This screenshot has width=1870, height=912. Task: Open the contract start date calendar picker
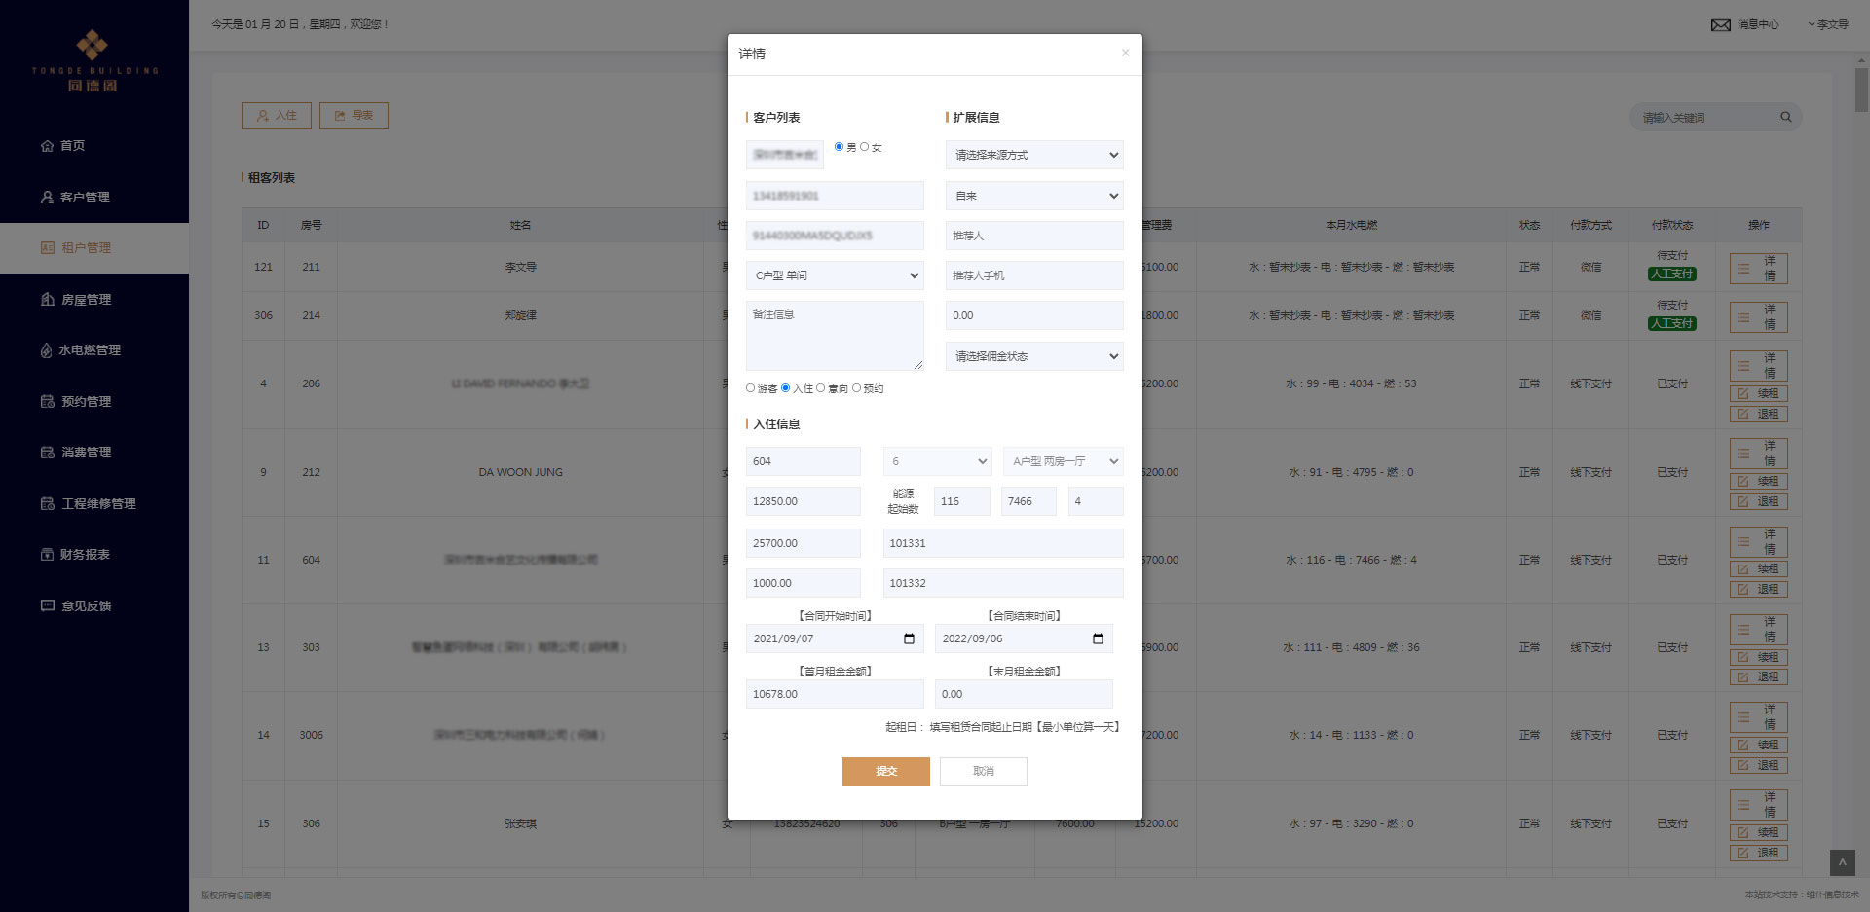909,638
